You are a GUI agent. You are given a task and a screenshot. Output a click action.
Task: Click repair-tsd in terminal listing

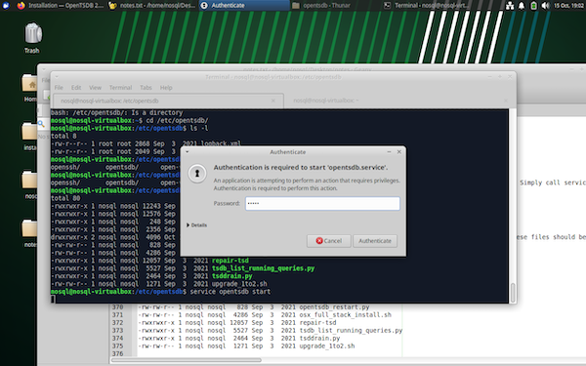[x=230, y=261]
